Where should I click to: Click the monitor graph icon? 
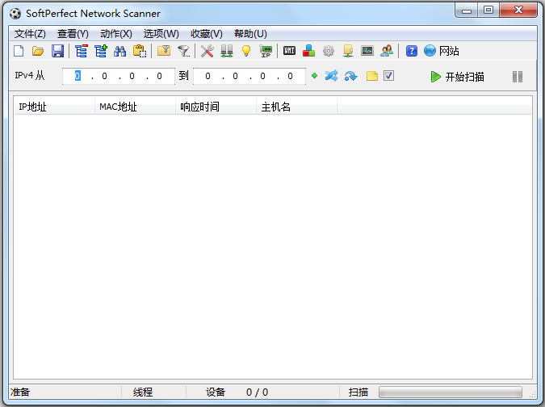(x=367, y=51)
